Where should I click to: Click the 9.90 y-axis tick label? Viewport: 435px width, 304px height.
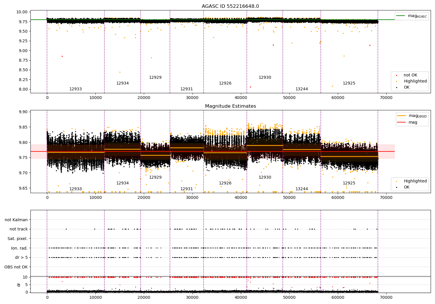(x=23, y=112)
